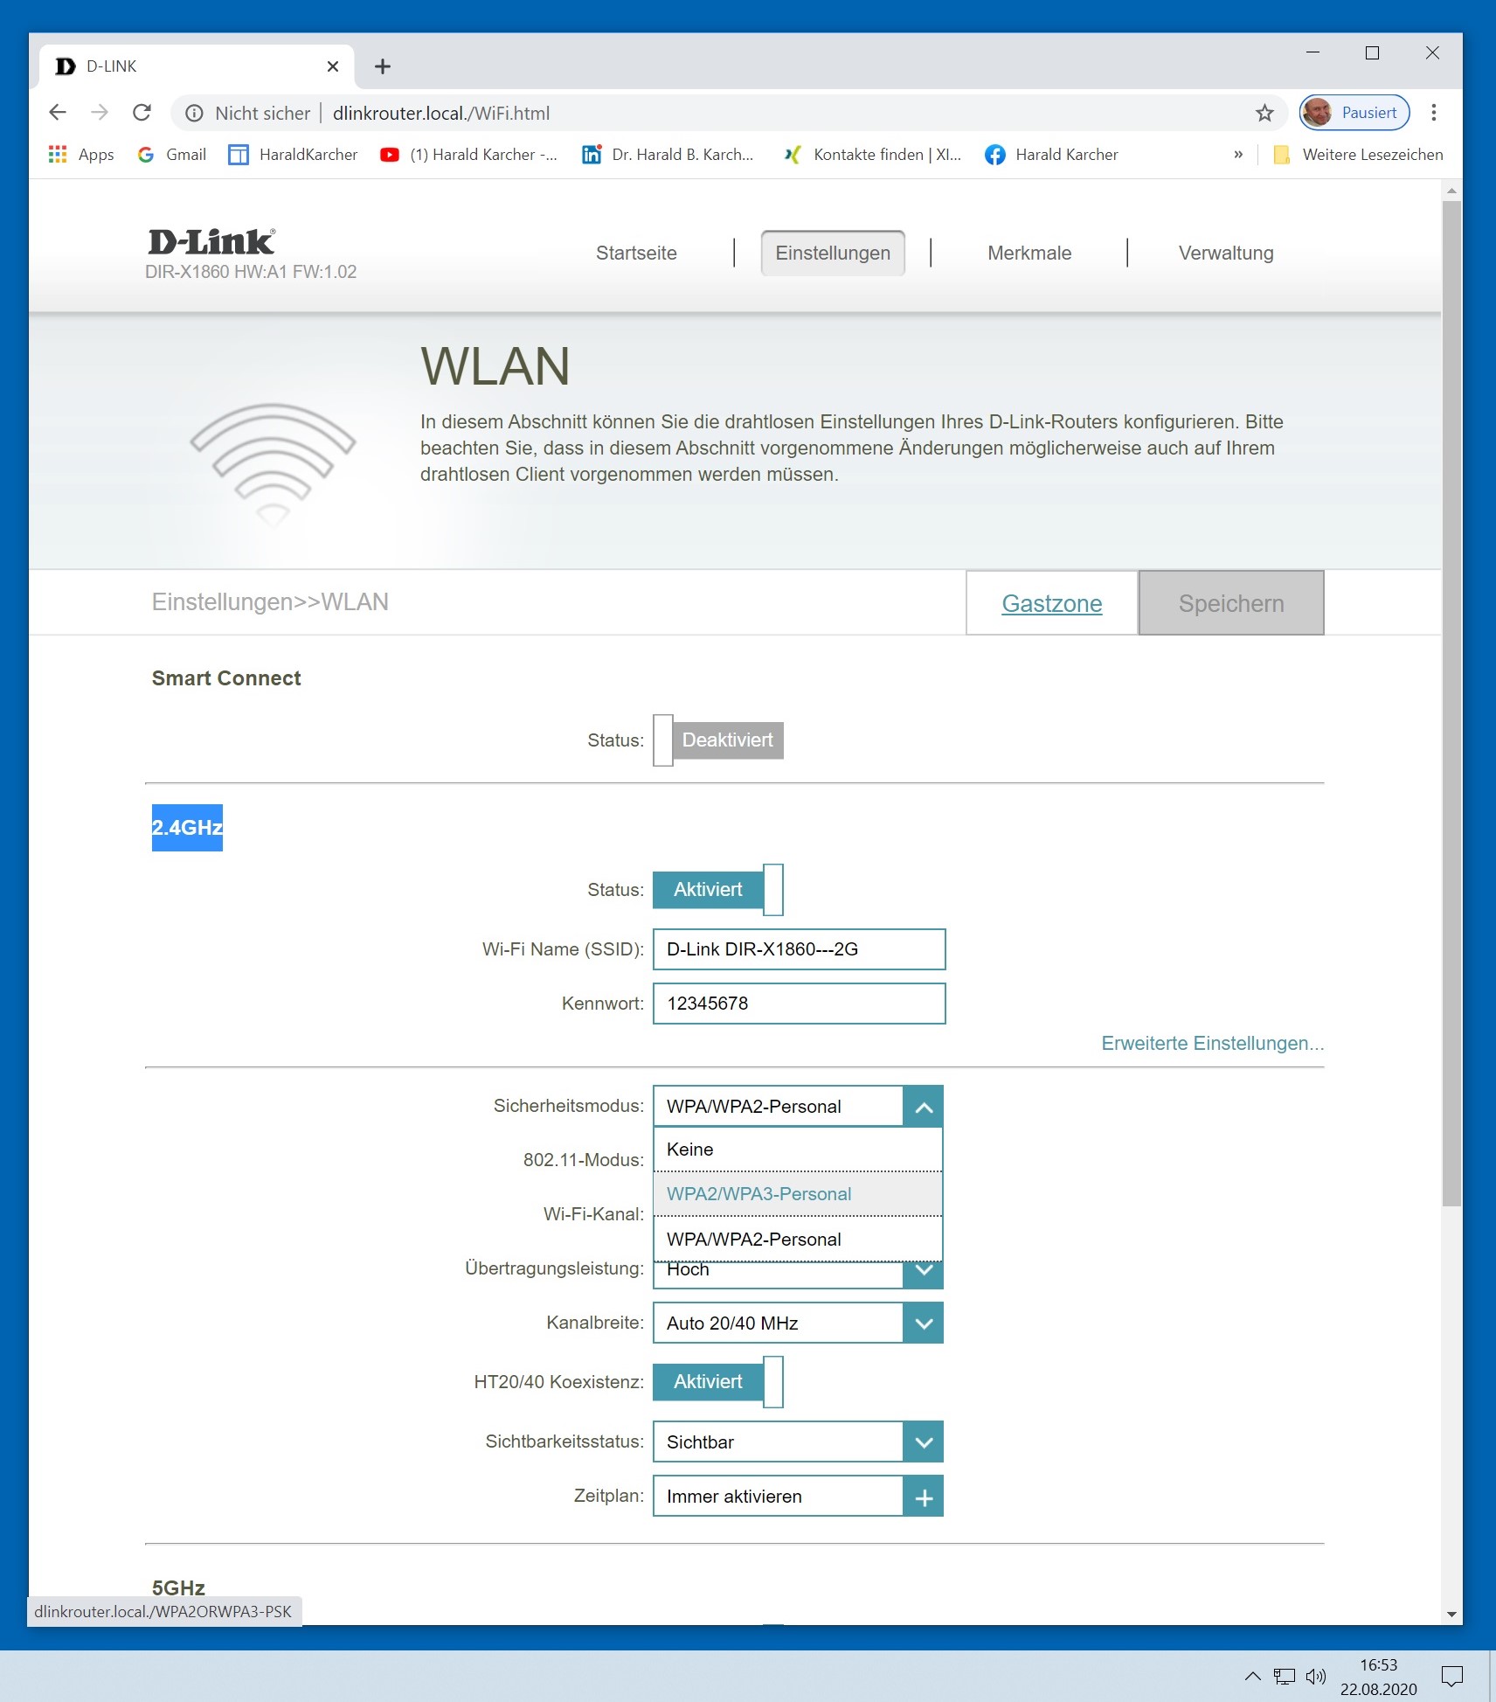
Task: Select Keine in the security mode list
Action: click(x=798, y=1150)
